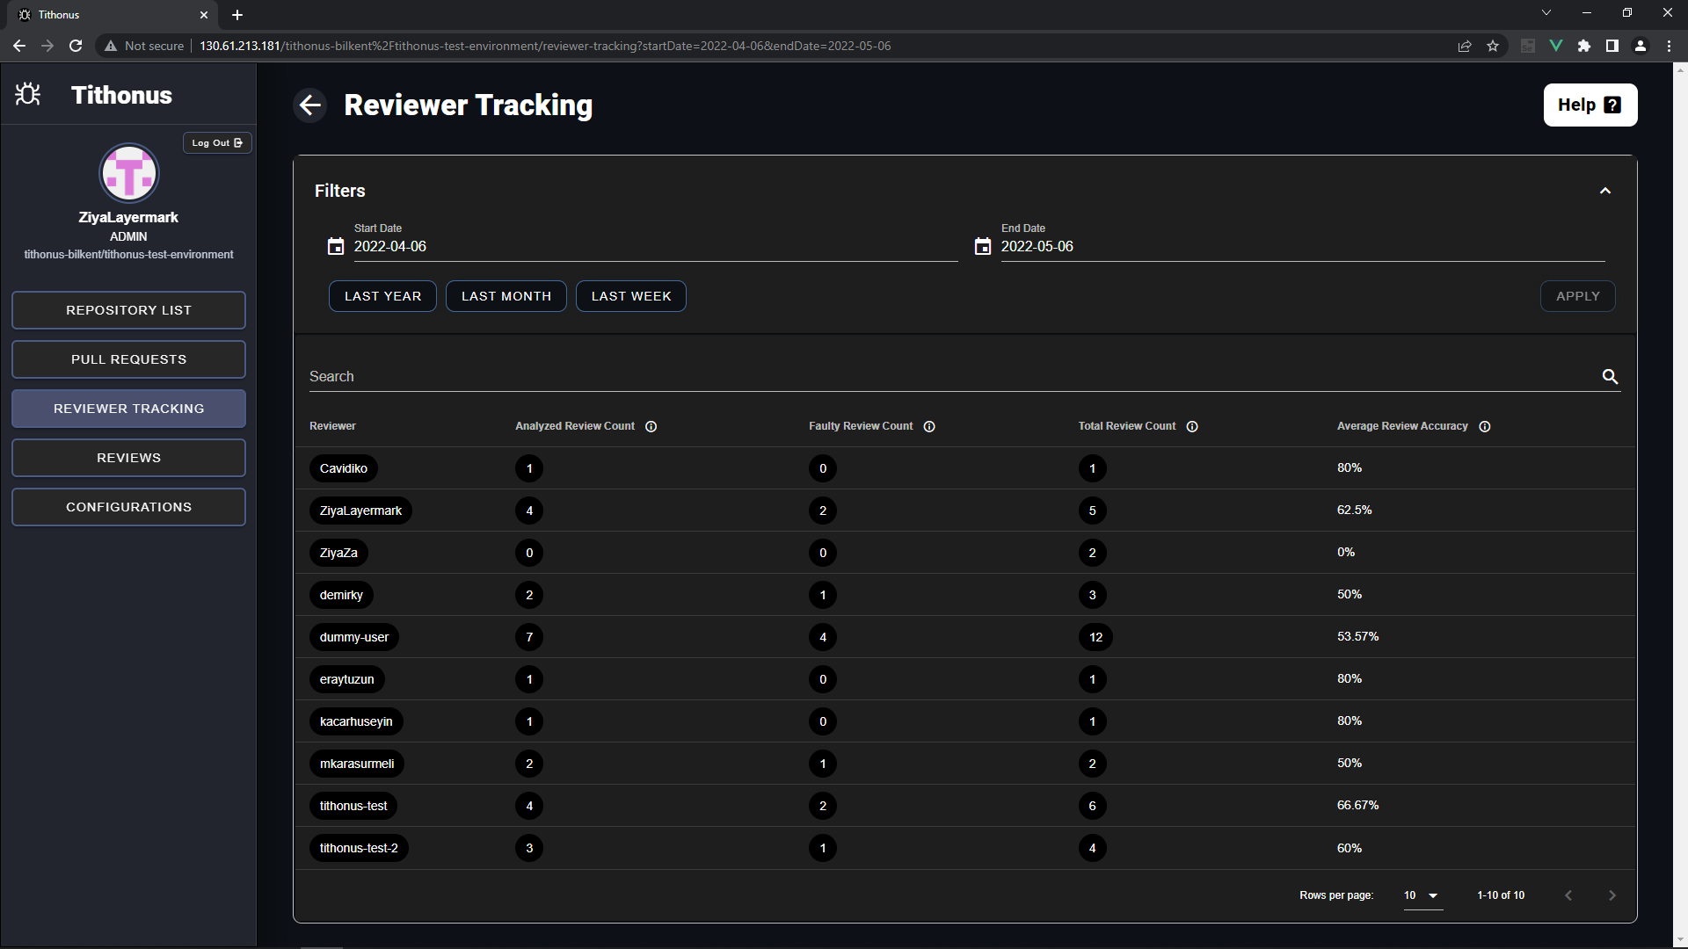Click info icon beside Total Review Count
Image resolution: width=1688 pixels, height=949 pixels.
point(1192,426)
